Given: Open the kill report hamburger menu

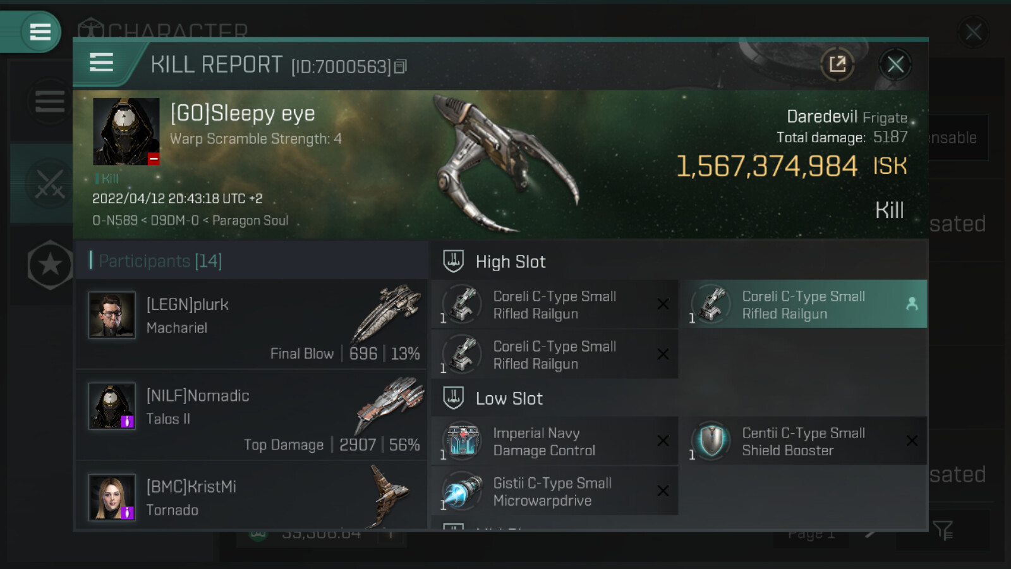Looking at the screenshot, I should [102, 63].
